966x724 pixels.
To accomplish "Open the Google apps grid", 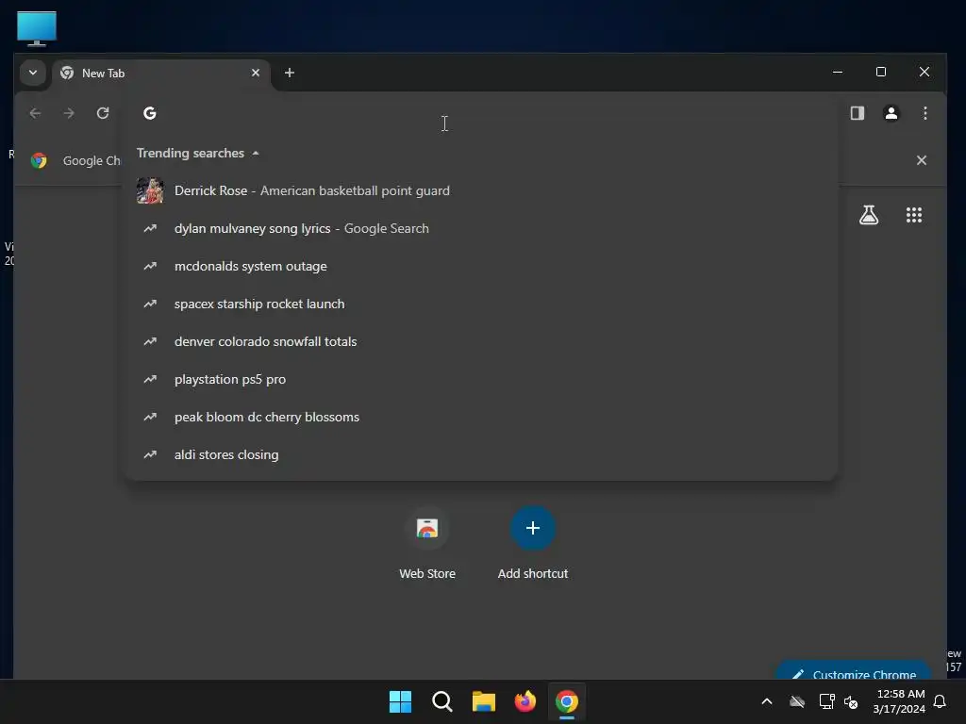I will click(x=913, y=215).
